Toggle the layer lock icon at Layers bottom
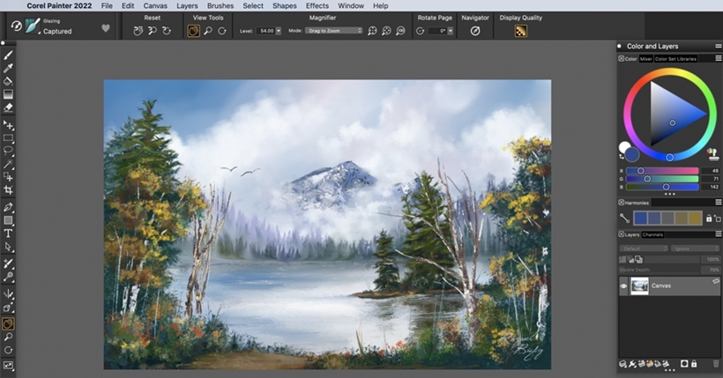This screenshot has height=378, width=723. coord(694,364)
